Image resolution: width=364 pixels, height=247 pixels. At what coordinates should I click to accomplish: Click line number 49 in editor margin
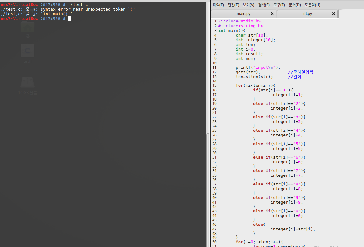tap(214, 238)
